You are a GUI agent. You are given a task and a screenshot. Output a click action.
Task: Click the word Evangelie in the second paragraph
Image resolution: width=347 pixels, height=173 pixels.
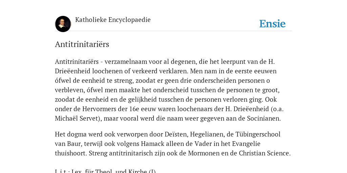[246, 144]
